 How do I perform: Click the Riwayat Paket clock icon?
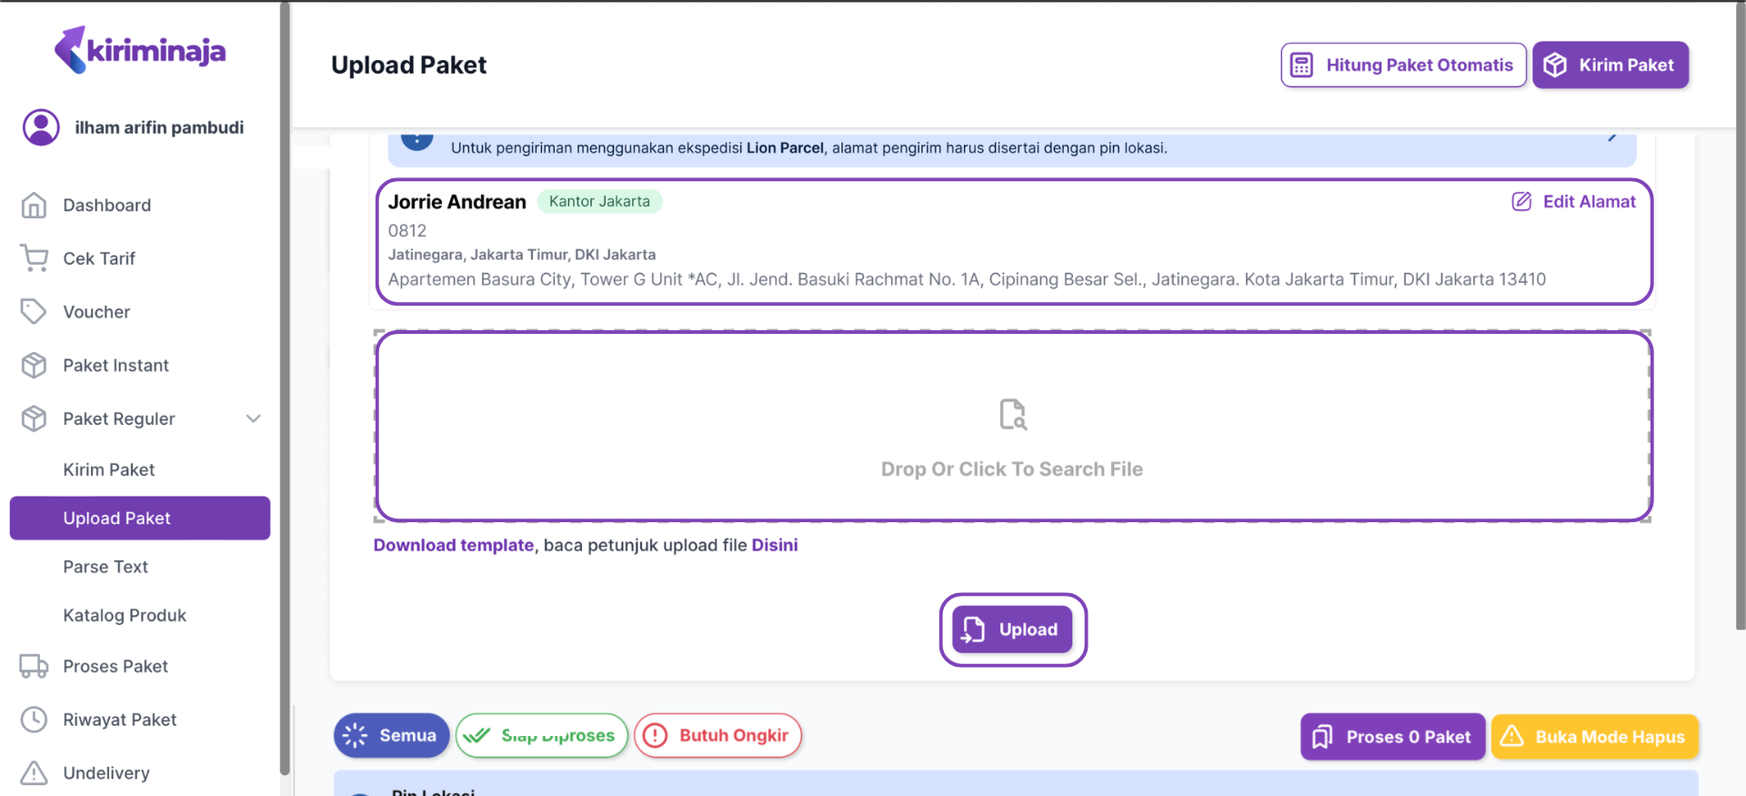pyautogui.click(x=34, y=720)
